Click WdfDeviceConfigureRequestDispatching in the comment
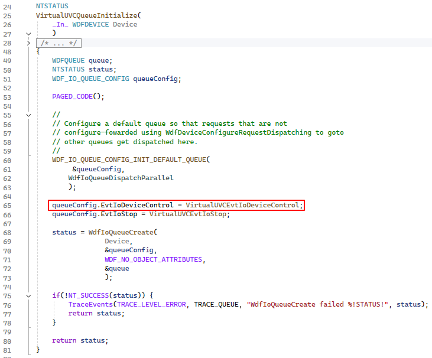 coord(238,133)
